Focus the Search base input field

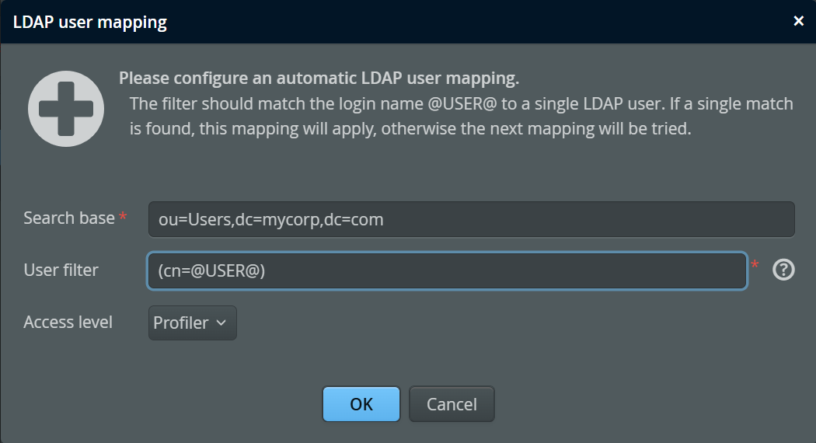pyautogui.click(x=472, y=219)
